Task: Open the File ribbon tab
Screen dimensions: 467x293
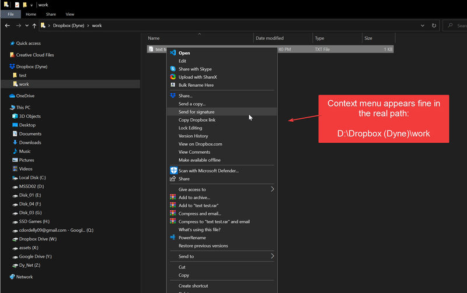Action: pos(11,14)
